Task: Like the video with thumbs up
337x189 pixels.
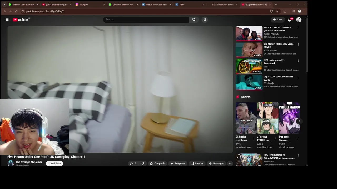Action: pos(133,164)
